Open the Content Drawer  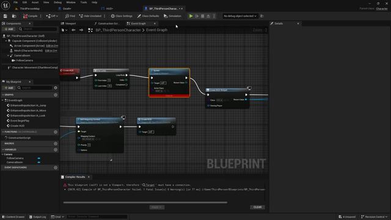click(13, 217)
